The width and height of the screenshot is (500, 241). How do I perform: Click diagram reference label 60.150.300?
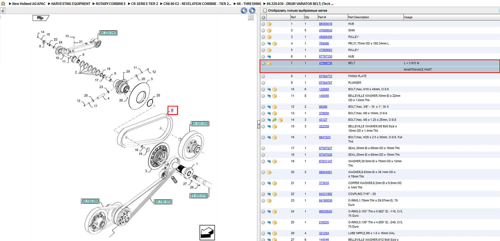point(163,202)
